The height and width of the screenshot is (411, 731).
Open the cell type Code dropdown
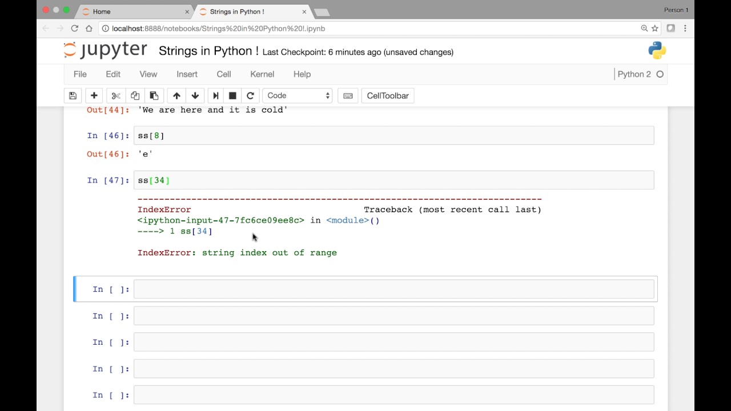(x=298, y=96)
